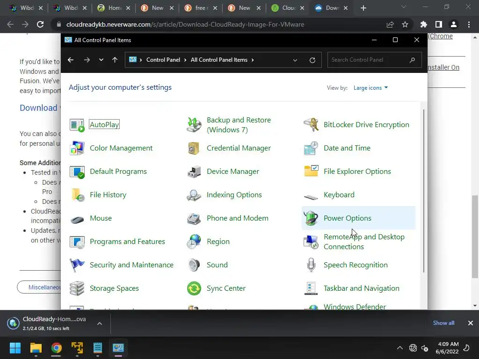Open CloudReady download options chevron
This screenshot has height=359, width=479.
(x=100, y=323)
